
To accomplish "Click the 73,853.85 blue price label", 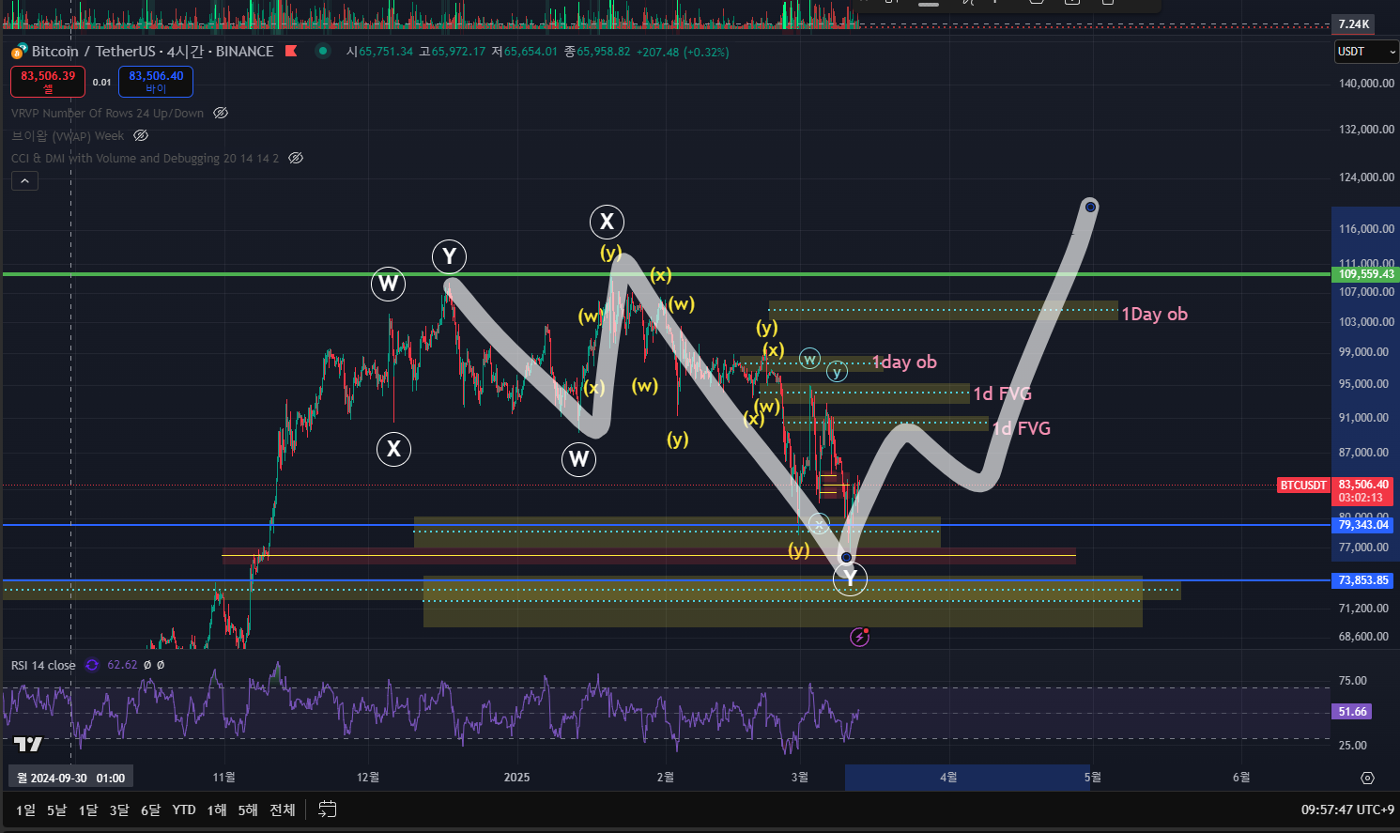I will click(1365, 580).
